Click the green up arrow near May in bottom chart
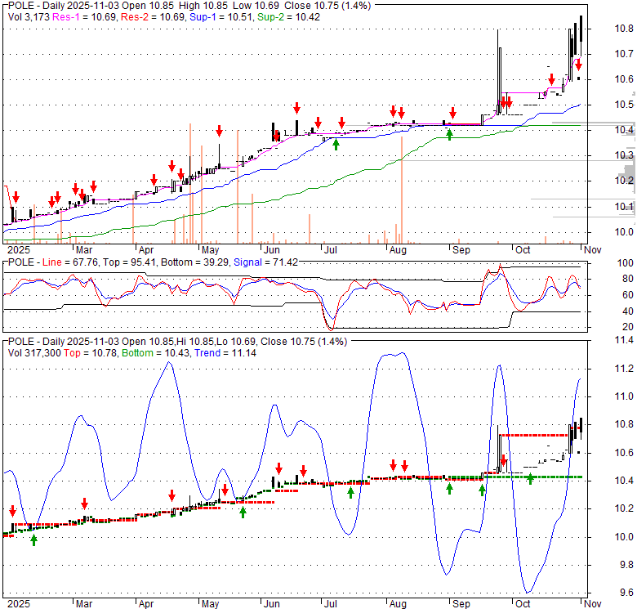 point(243,512)
